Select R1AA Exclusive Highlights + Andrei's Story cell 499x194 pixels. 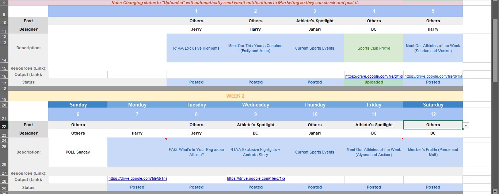click(256, 152)
